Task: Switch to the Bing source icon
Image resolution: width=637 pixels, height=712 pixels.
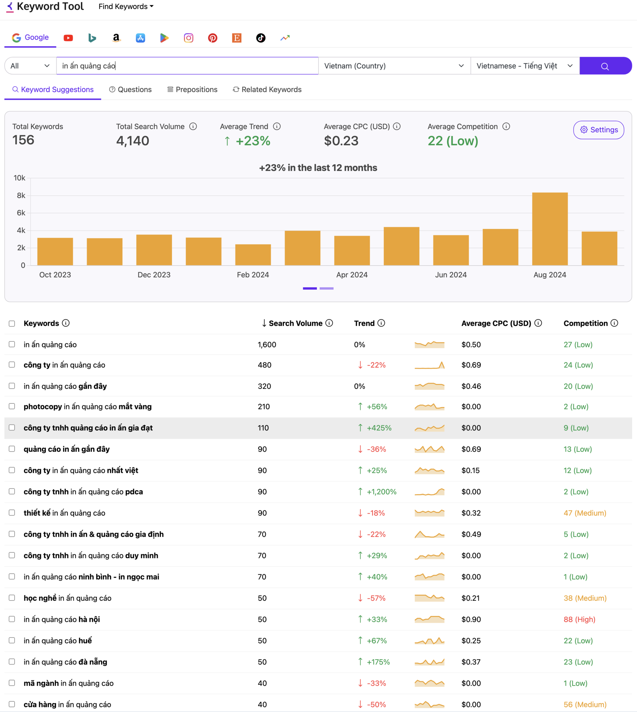Action: (92, 38)
